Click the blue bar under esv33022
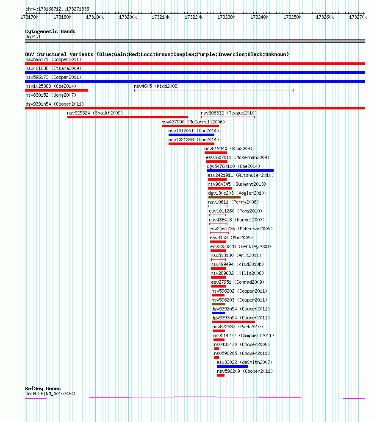This screenshot has height=422, width=377. click(233, 366)
